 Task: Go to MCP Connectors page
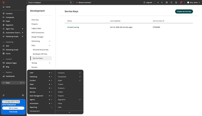38,32
